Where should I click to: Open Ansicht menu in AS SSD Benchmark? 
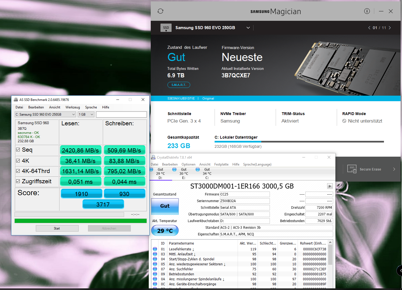point(55,107)
